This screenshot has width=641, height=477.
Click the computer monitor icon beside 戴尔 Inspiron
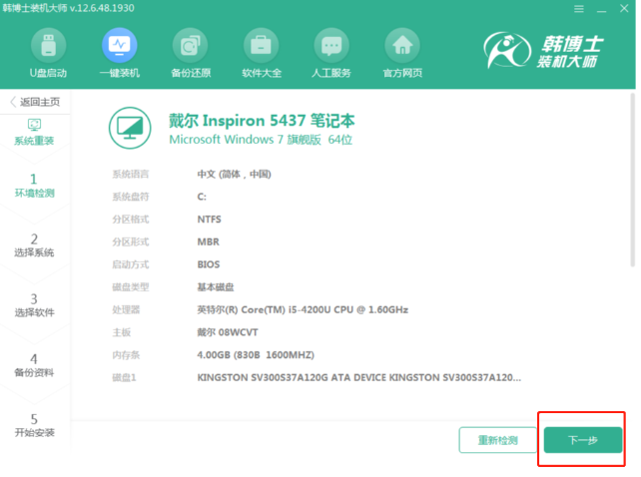click(130, 128)
